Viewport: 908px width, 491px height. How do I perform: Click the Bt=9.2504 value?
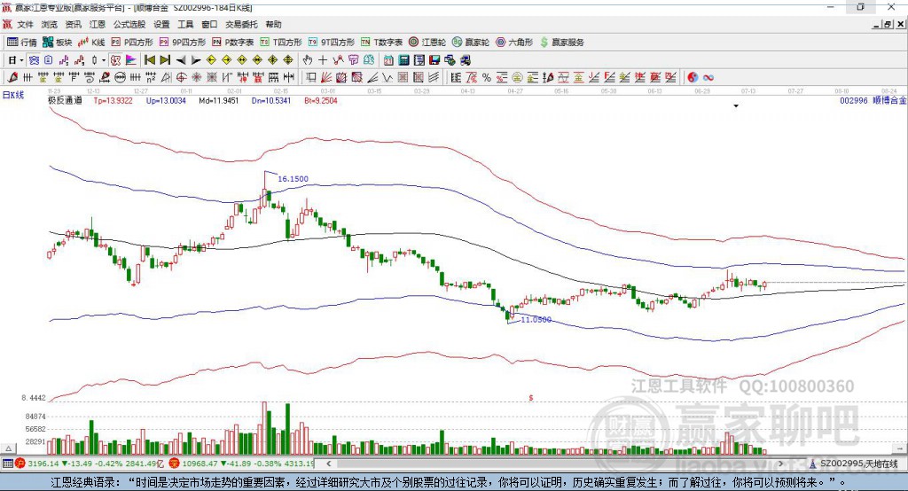point(321,100)
